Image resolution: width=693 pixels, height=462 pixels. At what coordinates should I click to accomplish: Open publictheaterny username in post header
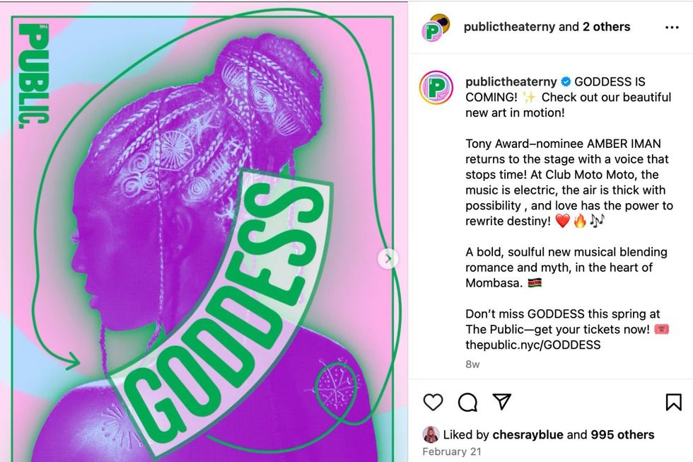point(509,27)
